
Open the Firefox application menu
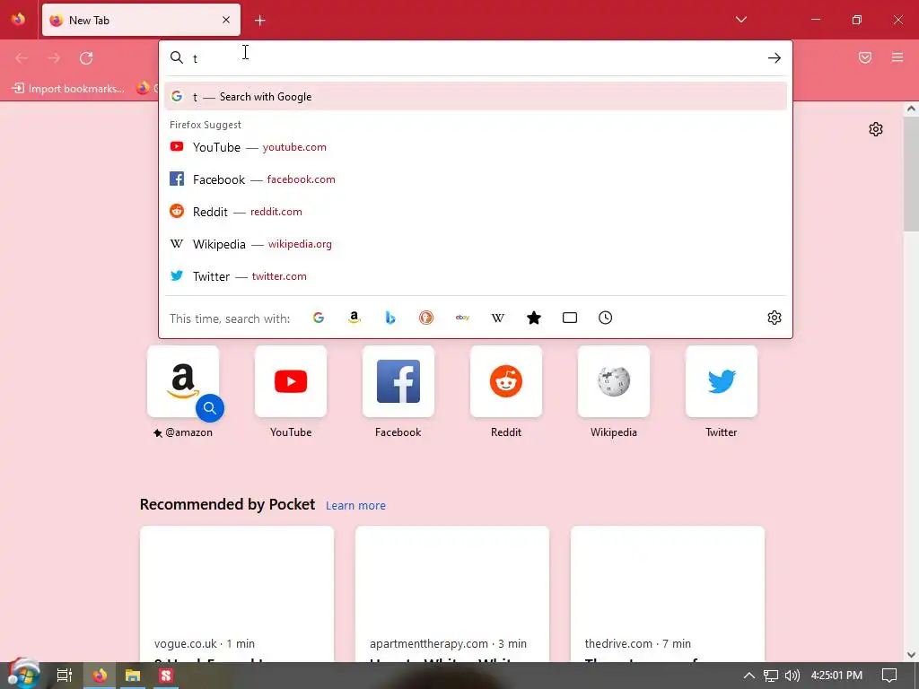897,57
